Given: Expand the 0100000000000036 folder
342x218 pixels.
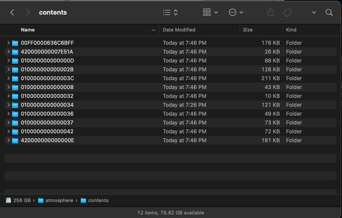Looking at the screenshot, I should click(8, 114).
